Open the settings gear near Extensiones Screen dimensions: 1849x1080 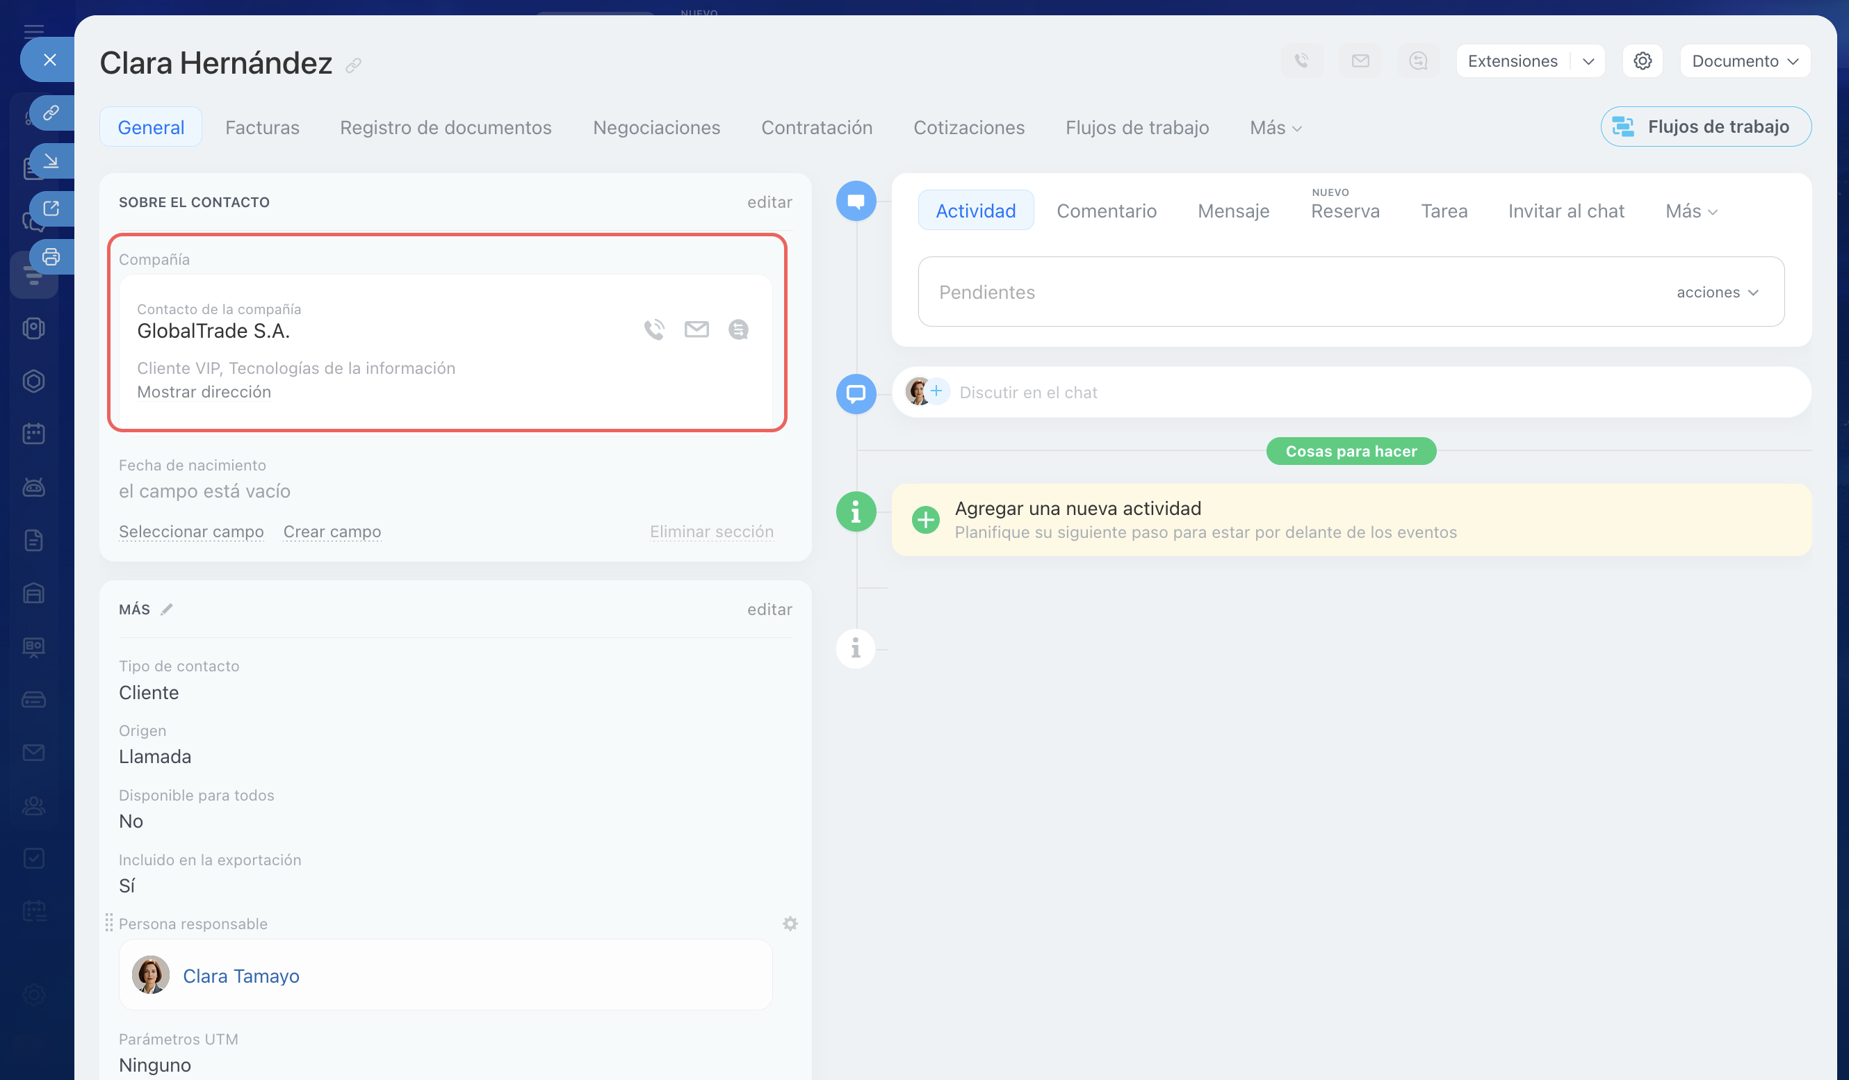coord(1642,61)
